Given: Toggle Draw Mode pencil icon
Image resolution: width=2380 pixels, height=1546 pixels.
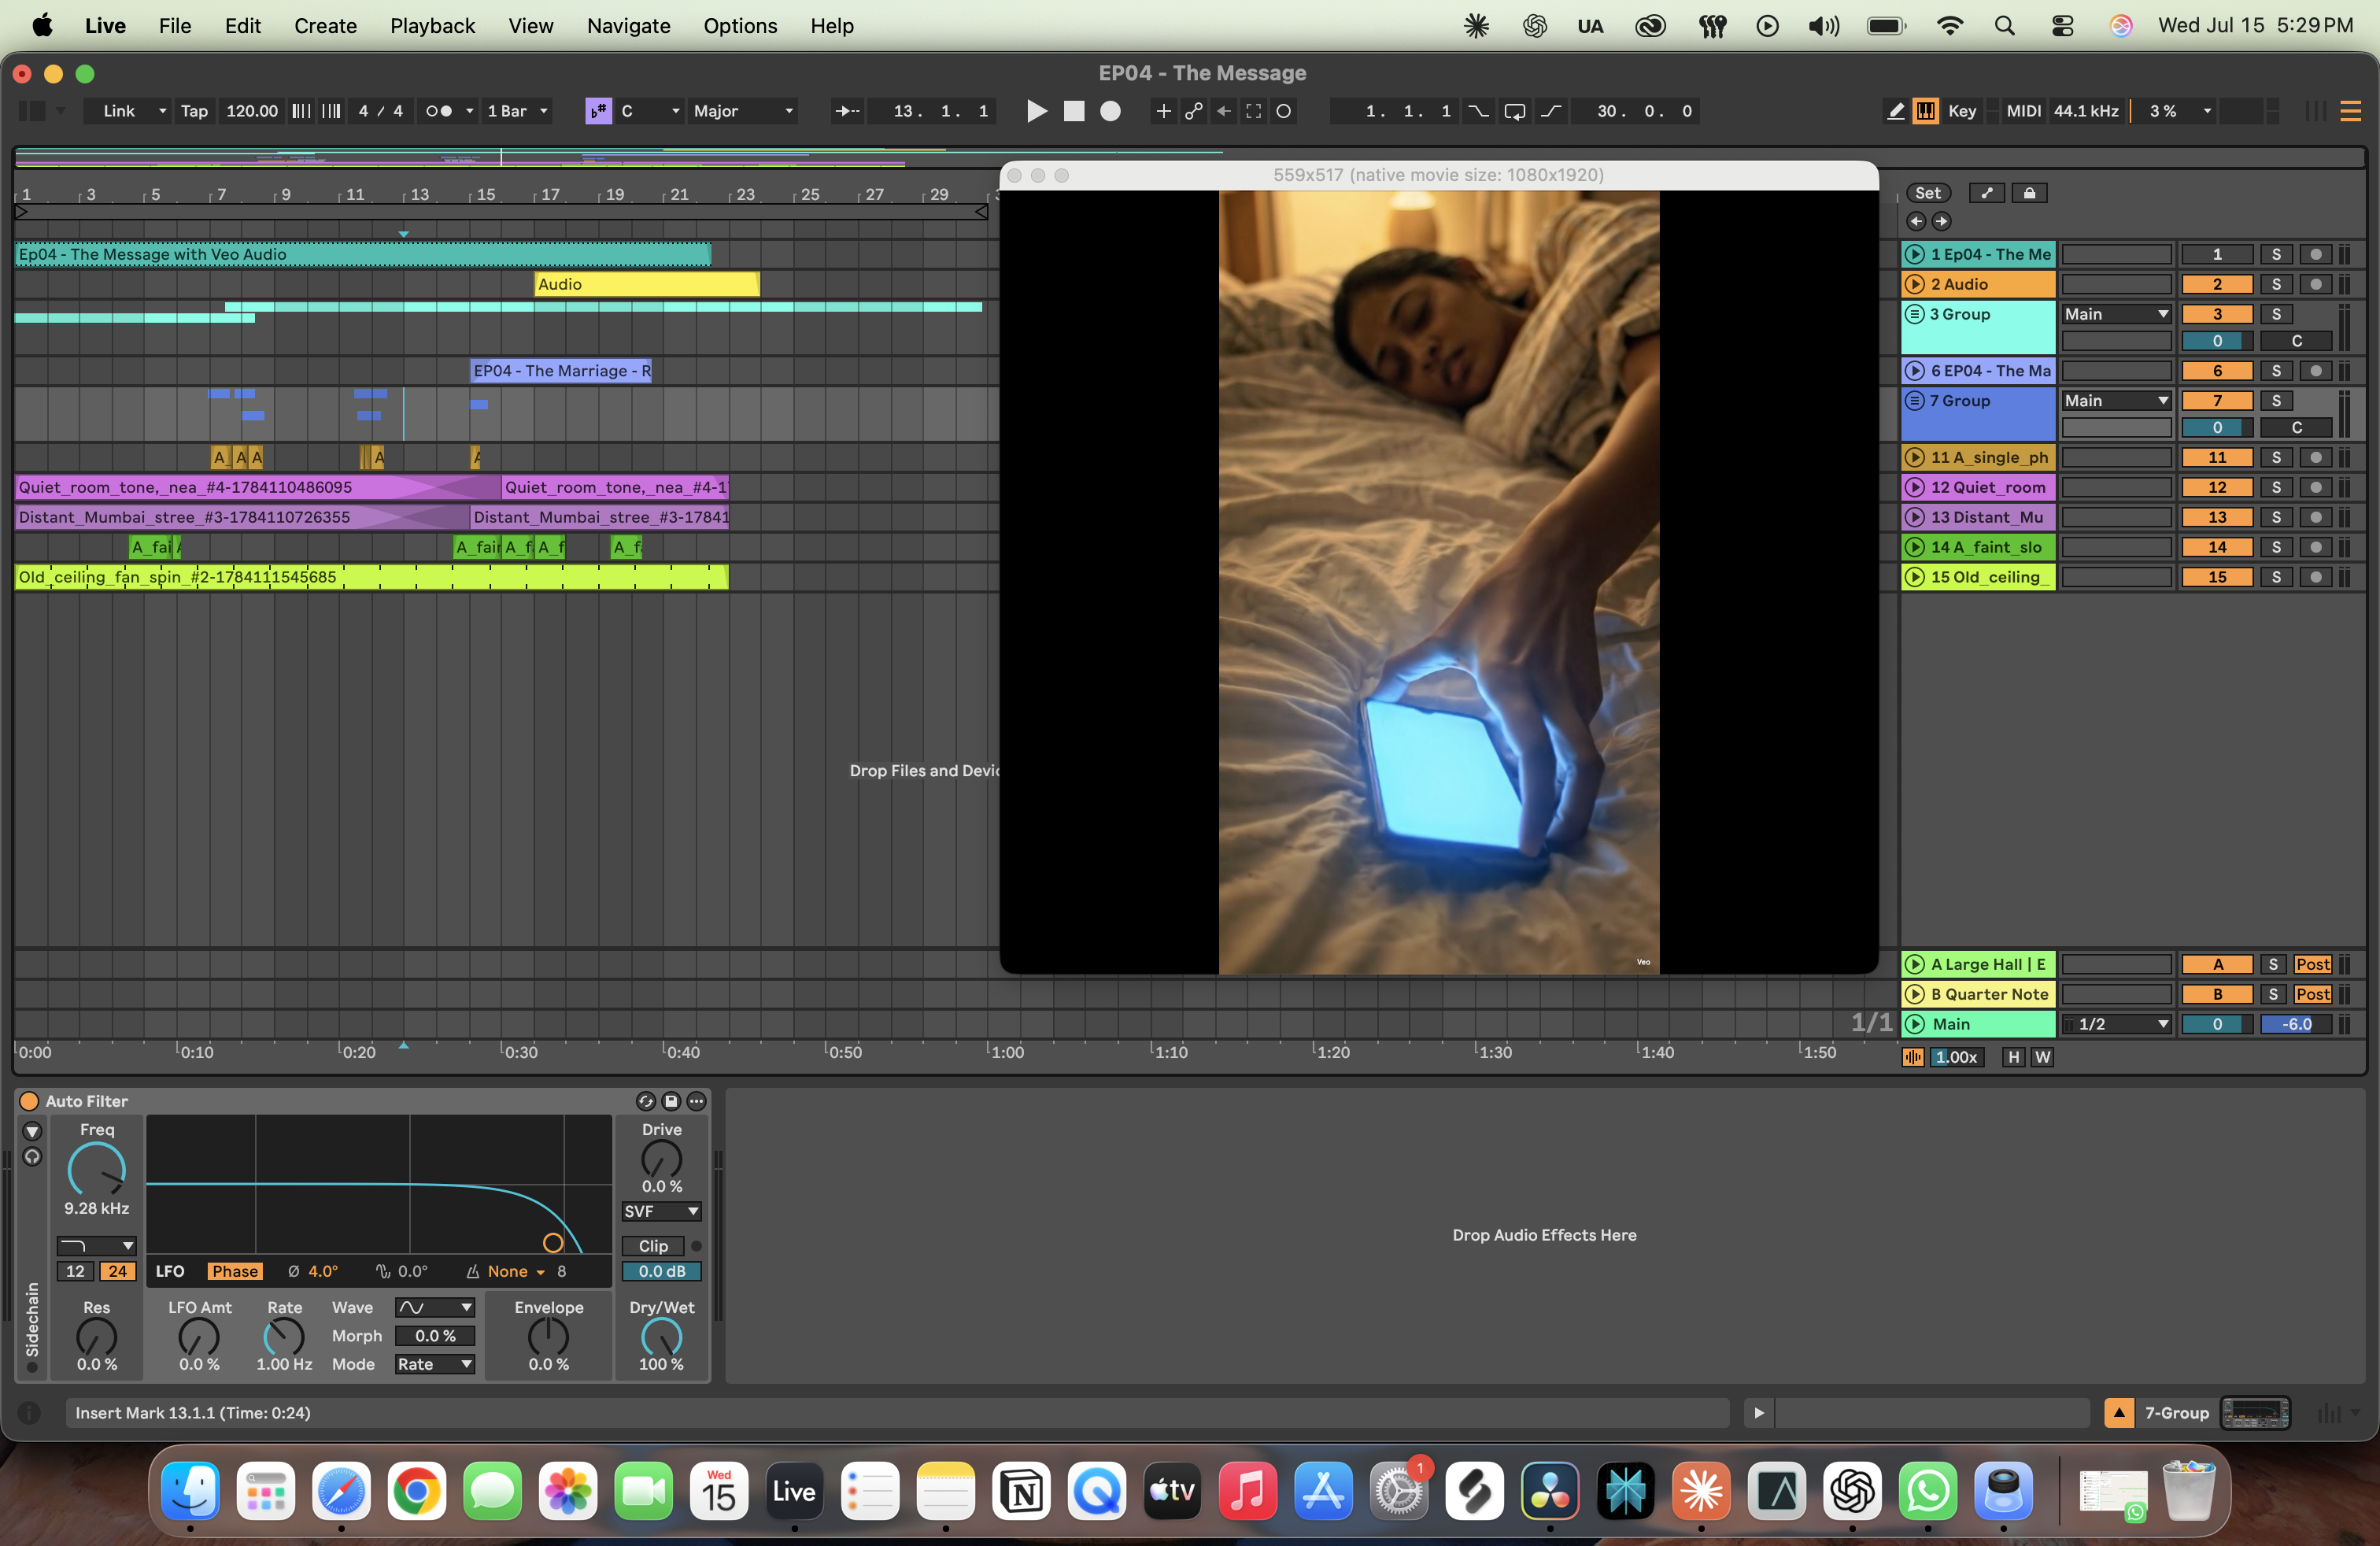Looking at the screenshot, I should tap(1896, 111).
